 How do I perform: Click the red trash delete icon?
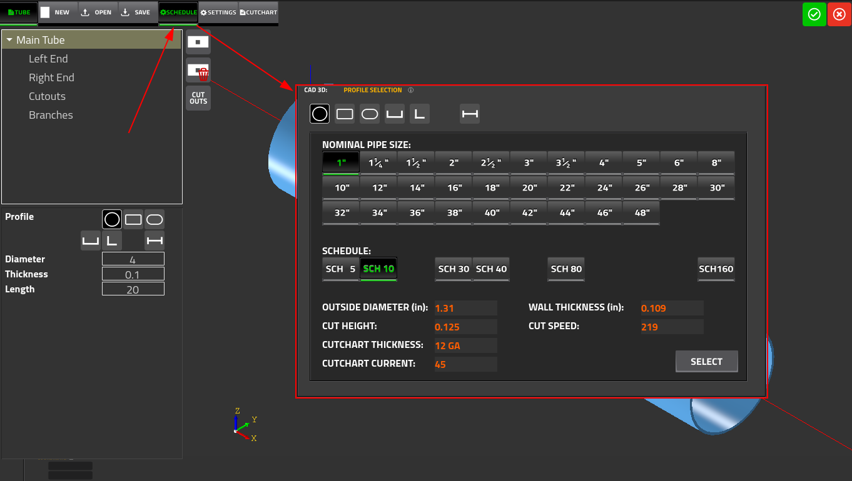click(203, 74)
